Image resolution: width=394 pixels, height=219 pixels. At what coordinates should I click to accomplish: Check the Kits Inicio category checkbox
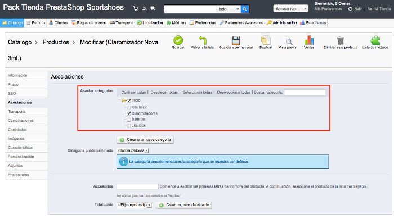click(x=129, y=107)
